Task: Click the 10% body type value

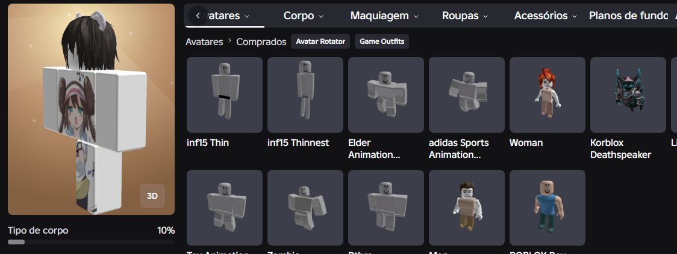Action: coord(166,231)
